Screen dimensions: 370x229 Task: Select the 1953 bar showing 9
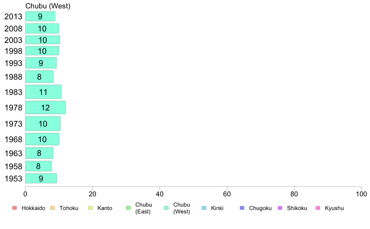[41, 178]
